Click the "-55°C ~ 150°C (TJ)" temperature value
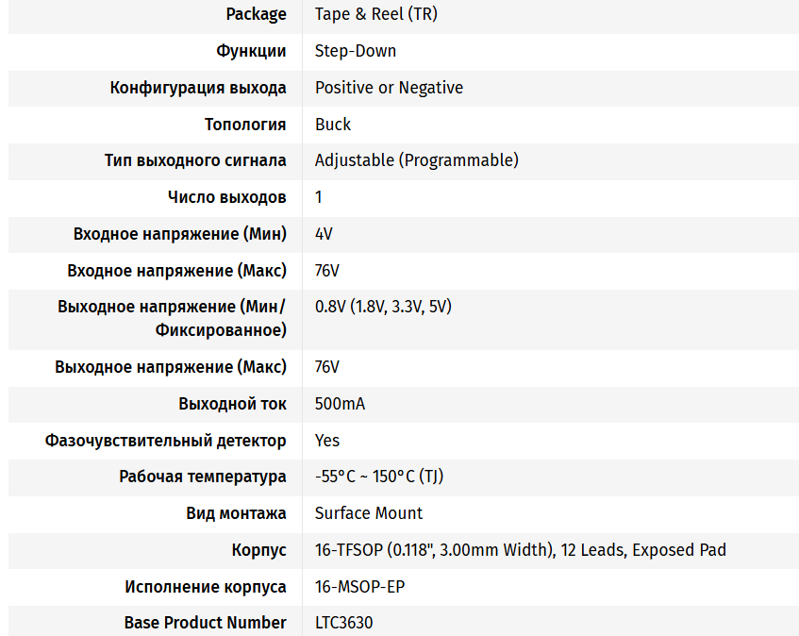The image size is (799, 636). [379, 477]
